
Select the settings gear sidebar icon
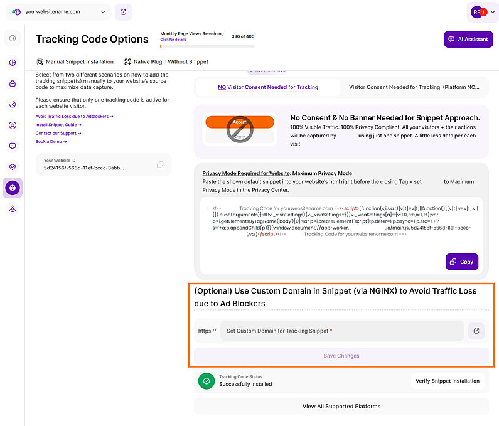(x=13, y=188)
